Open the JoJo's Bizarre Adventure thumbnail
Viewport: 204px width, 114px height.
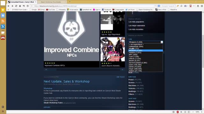tap(113, 49)
